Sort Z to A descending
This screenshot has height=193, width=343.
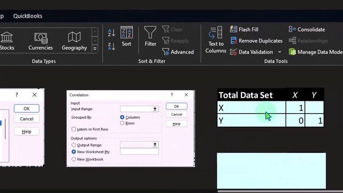[x=111, y=47]
